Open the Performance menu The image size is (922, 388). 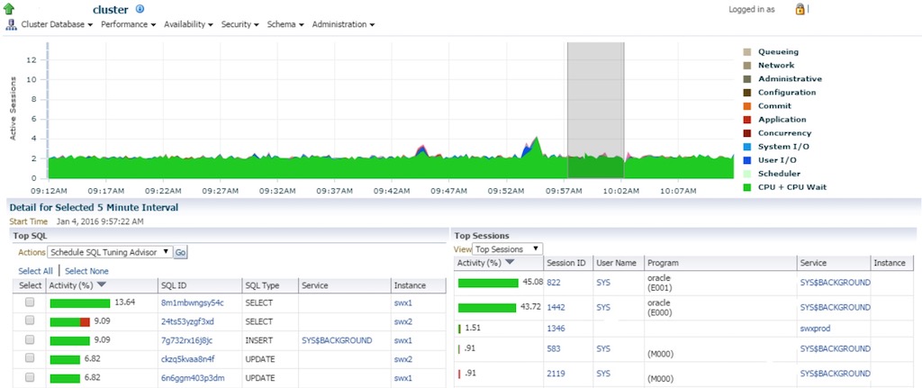(129, 24)
